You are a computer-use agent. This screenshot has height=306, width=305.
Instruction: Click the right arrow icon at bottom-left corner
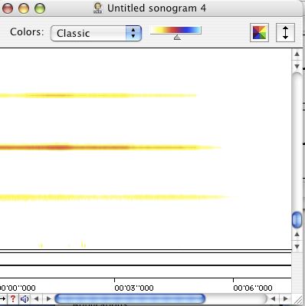click(2, 298)
